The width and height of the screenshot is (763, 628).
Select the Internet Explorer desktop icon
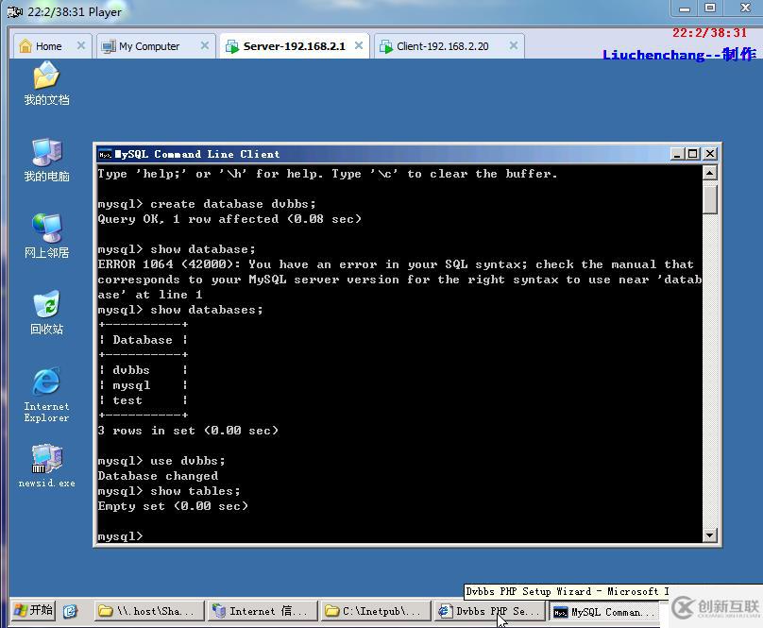(46, 395)
